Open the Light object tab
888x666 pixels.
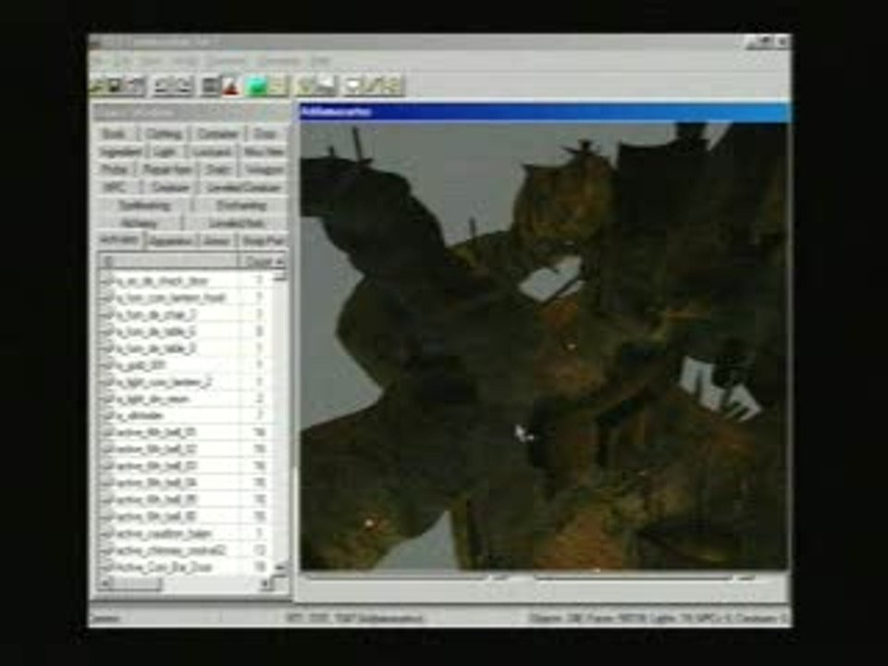[x=166, y=152]
